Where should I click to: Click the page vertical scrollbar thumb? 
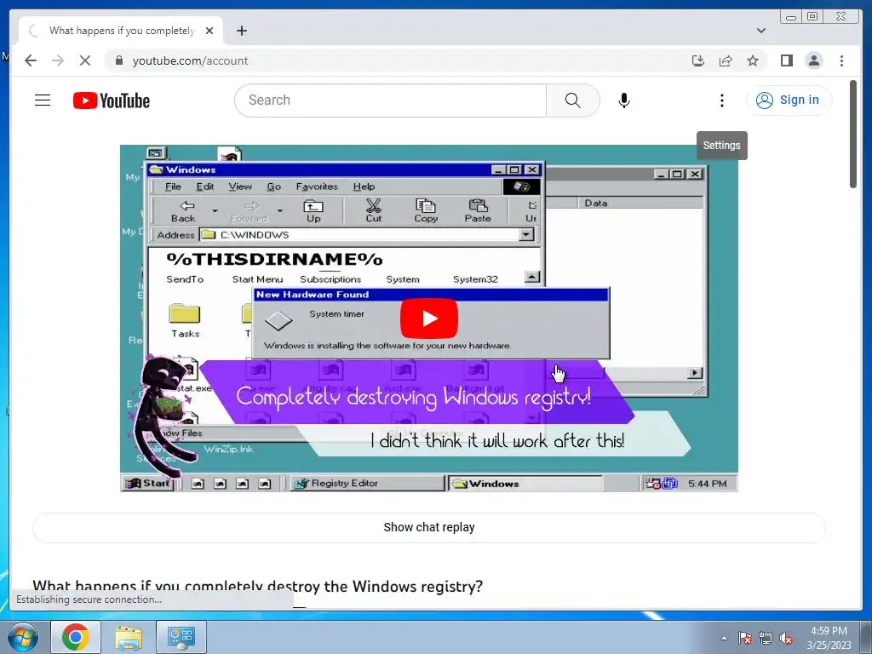(x=853, y=134)
